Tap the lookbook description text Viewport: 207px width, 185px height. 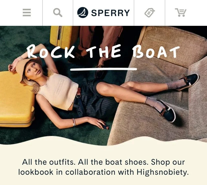coord(103,167)
